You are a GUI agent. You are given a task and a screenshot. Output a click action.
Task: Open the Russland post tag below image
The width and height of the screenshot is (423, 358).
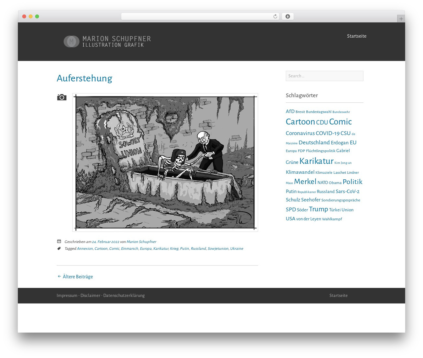click(x=198, y=249)
